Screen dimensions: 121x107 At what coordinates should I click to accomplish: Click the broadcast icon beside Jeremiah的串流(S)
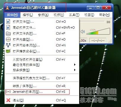point(8,92)
